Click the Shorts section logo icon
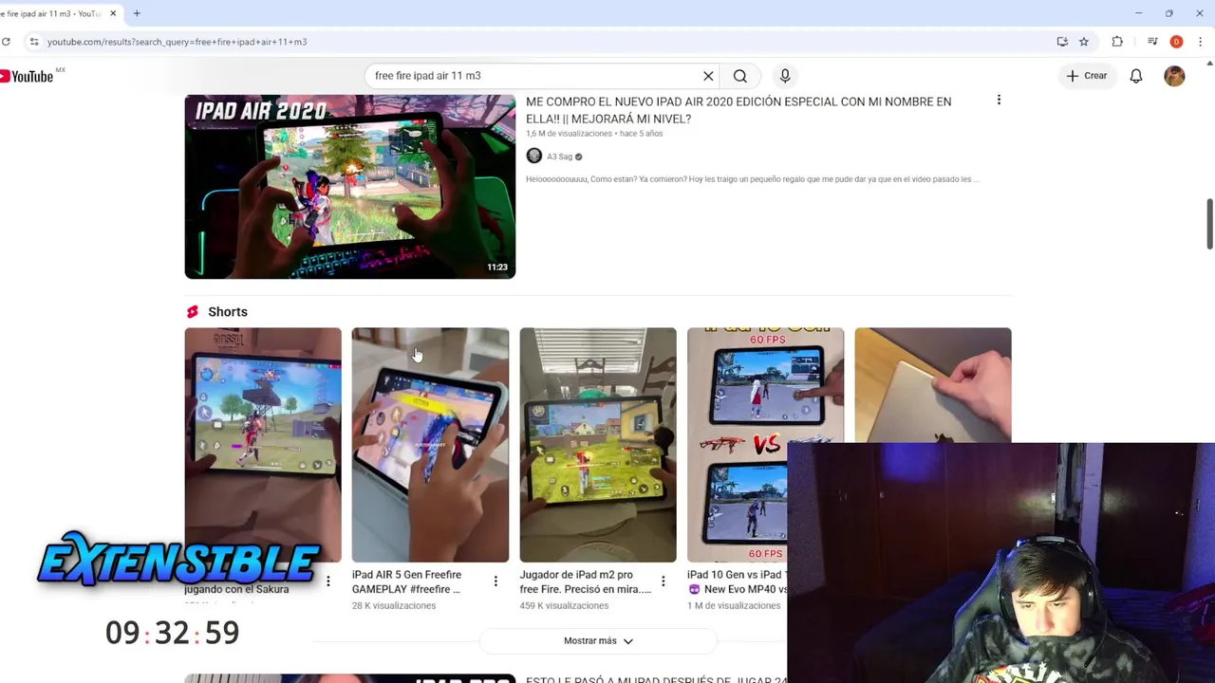Screen dimensions: 1215x683 click(193, 312)
